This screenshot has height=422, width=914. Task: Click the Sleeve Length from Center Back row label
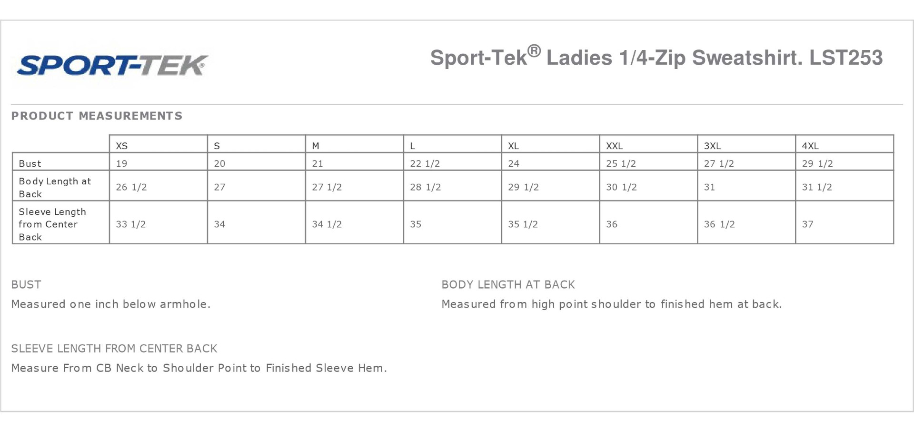coord(52,224)
